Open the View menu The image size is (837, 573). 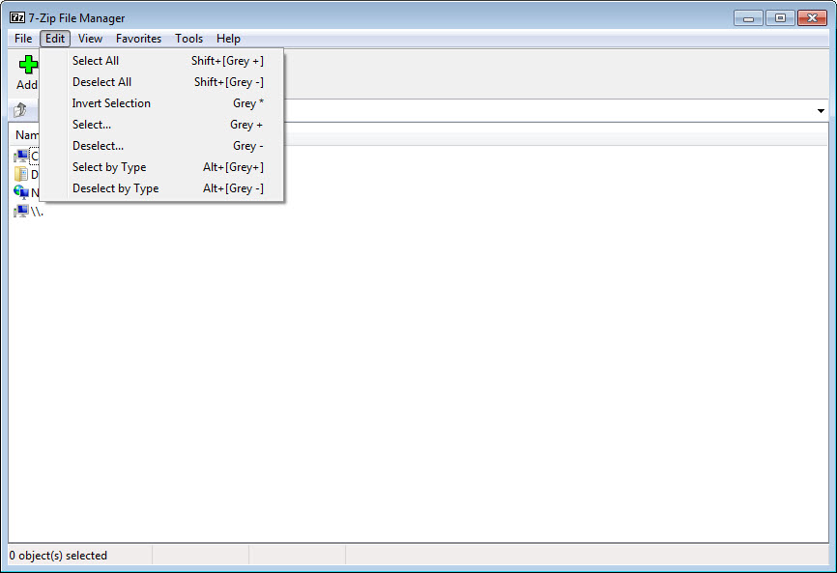tap(90, 39)
